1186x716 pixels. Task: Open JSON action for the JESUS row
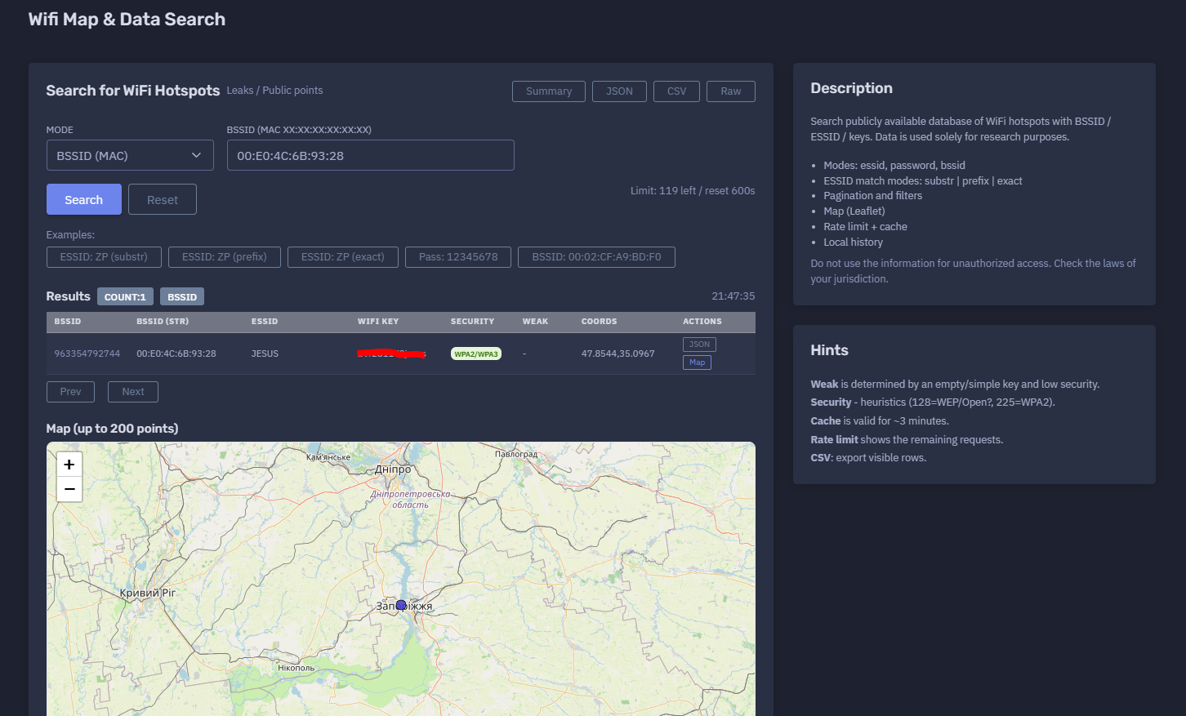[x=699, y=345]
